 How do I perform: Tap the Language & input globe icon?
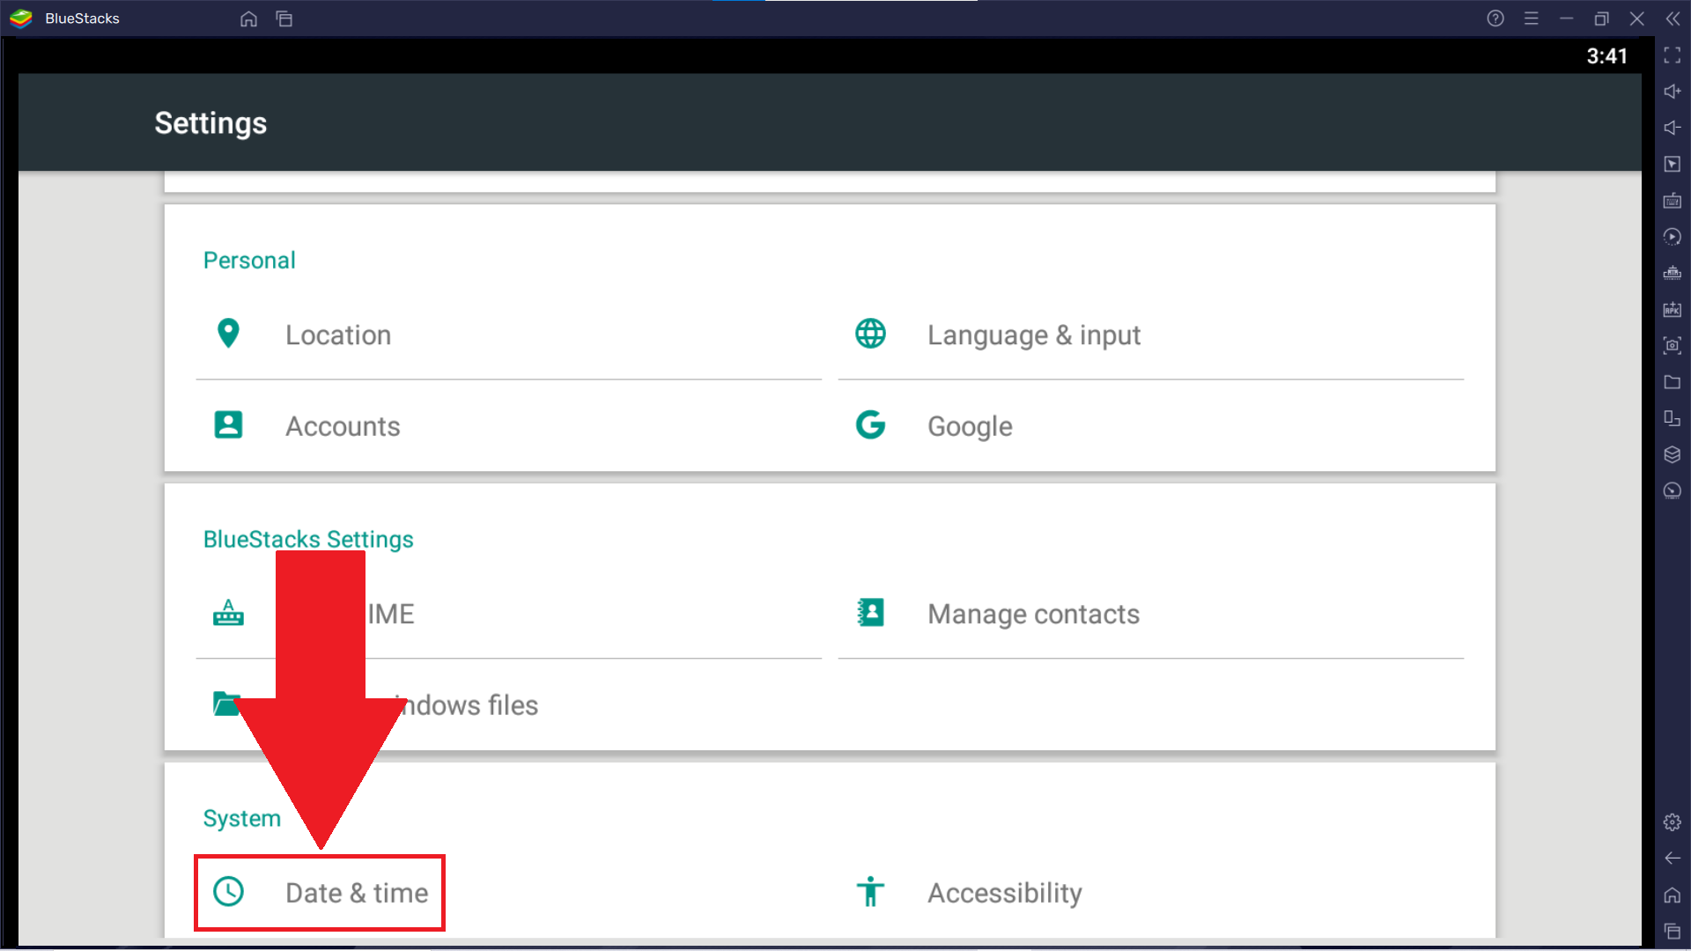[870, 334]
